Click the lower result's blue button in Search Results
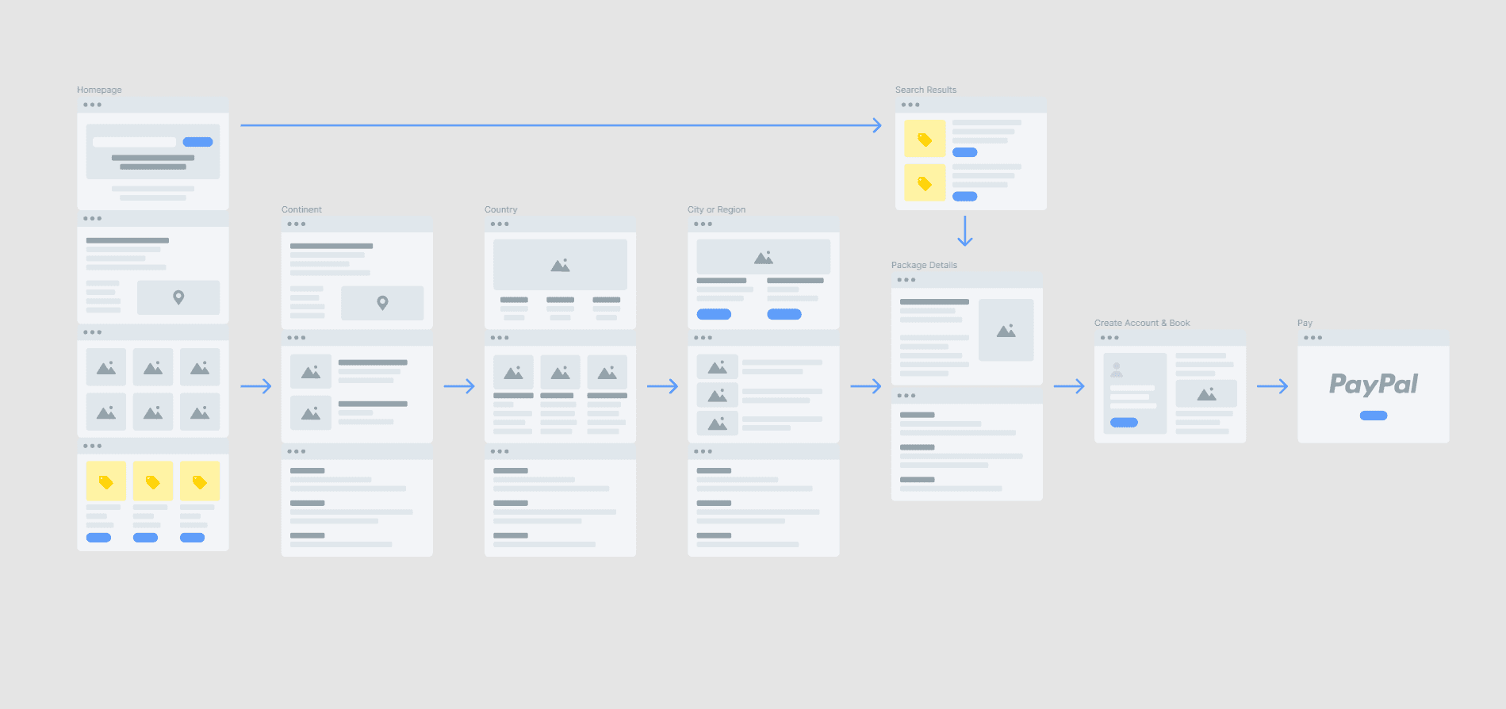Viewport: 1506px width, 709px height. coord(964,196)
